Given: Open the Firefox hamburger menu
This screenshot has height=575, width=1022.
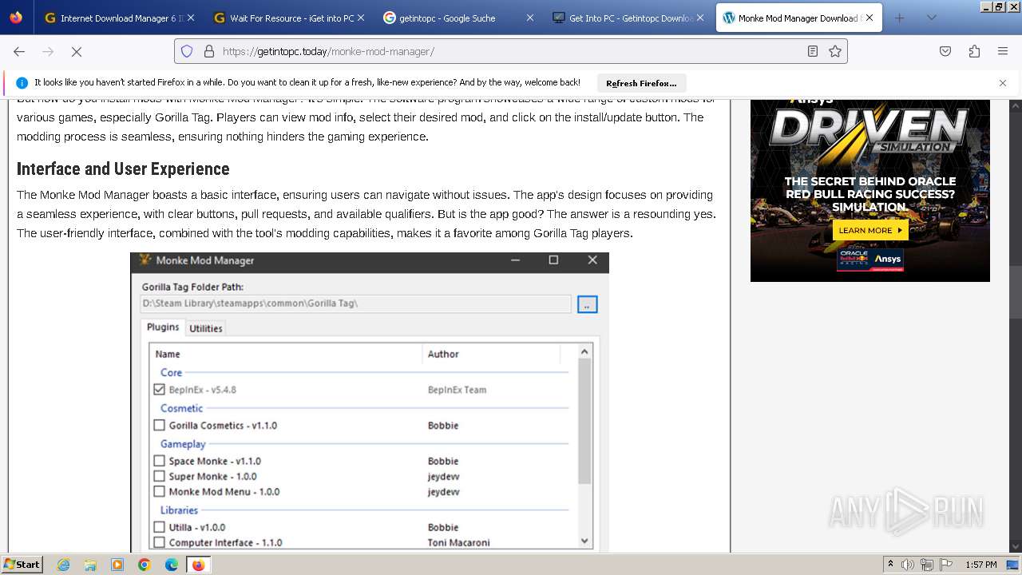Looking at the screenshot, I should 1003,51.
